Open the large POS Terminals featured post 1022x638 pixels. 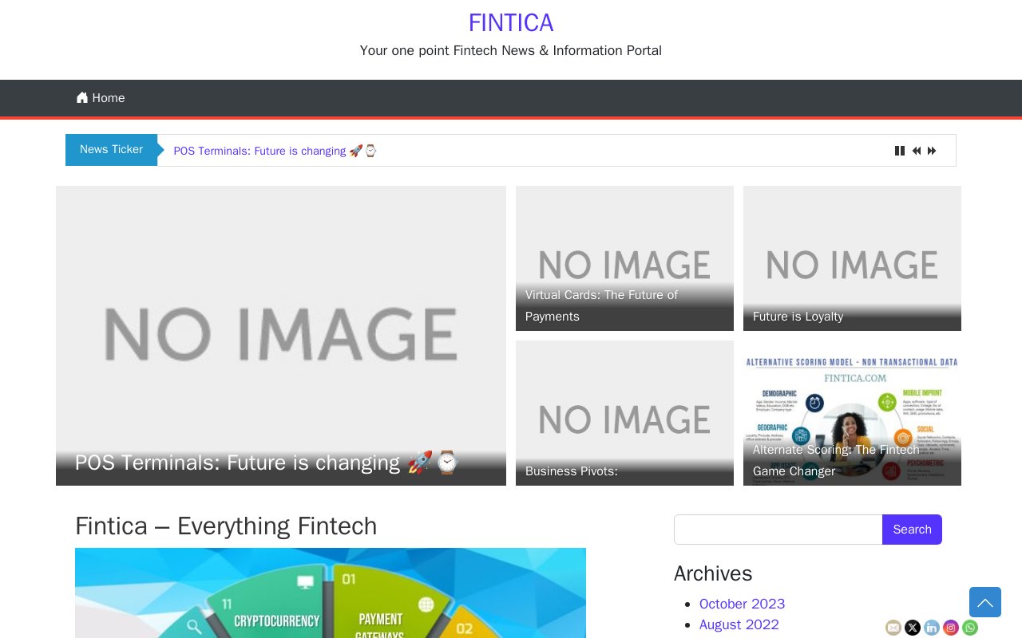point(281,336)
